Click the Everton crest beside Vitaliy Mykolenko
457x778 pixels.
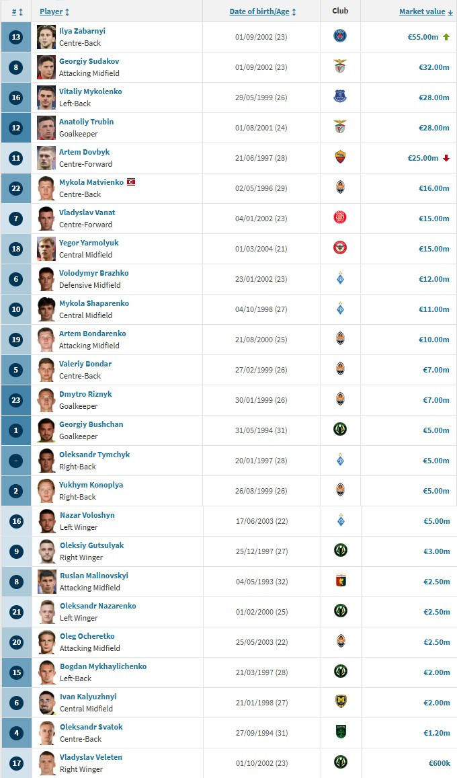340,97
